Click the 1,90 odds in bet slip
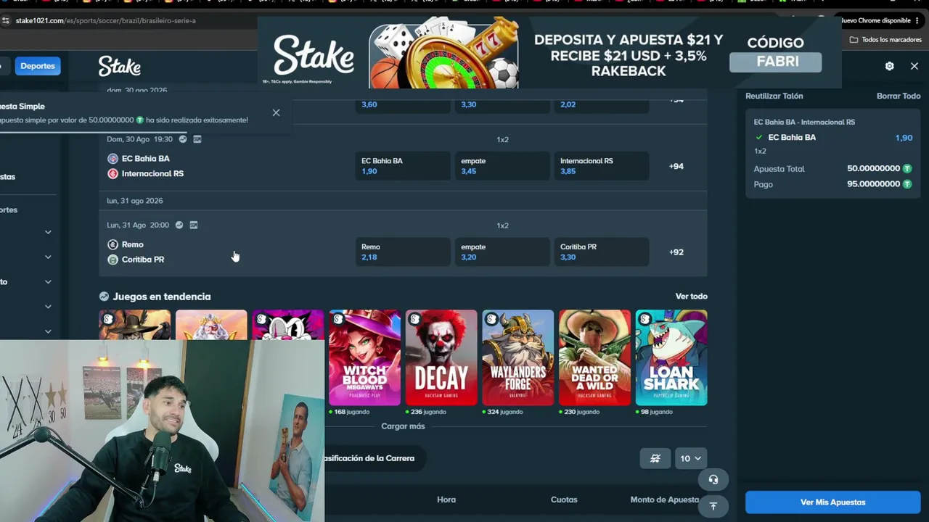The image size is (929, 522). tap(904, 138)
